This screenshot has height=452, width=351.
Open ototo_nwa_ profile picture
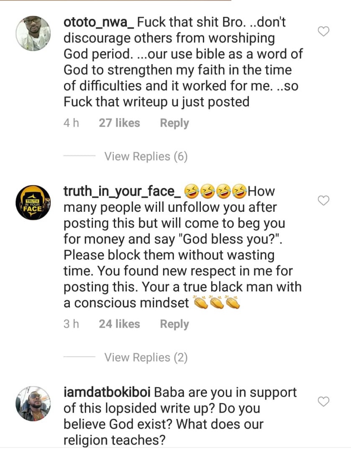pos(33,33)
